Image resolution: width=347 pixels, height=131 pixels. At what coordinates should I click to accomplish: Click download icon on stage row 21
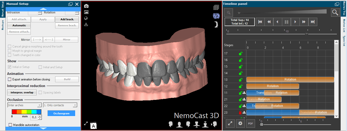(244, 99)
